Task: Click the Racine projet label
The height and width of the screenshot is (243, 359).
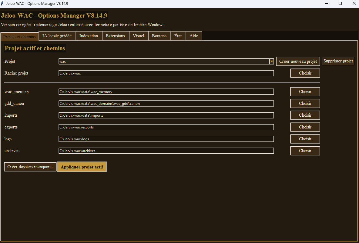Action: [16, 73]
